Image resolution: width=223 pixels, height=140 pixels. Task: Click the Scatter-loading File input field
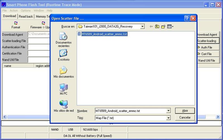(39, 41)
